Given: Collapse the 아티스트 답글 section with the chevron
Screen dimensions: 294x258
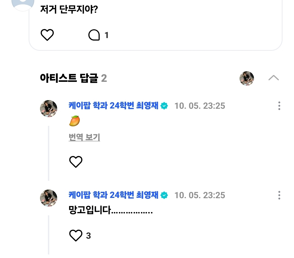Looking at the screenshot, I should (273, 78).
